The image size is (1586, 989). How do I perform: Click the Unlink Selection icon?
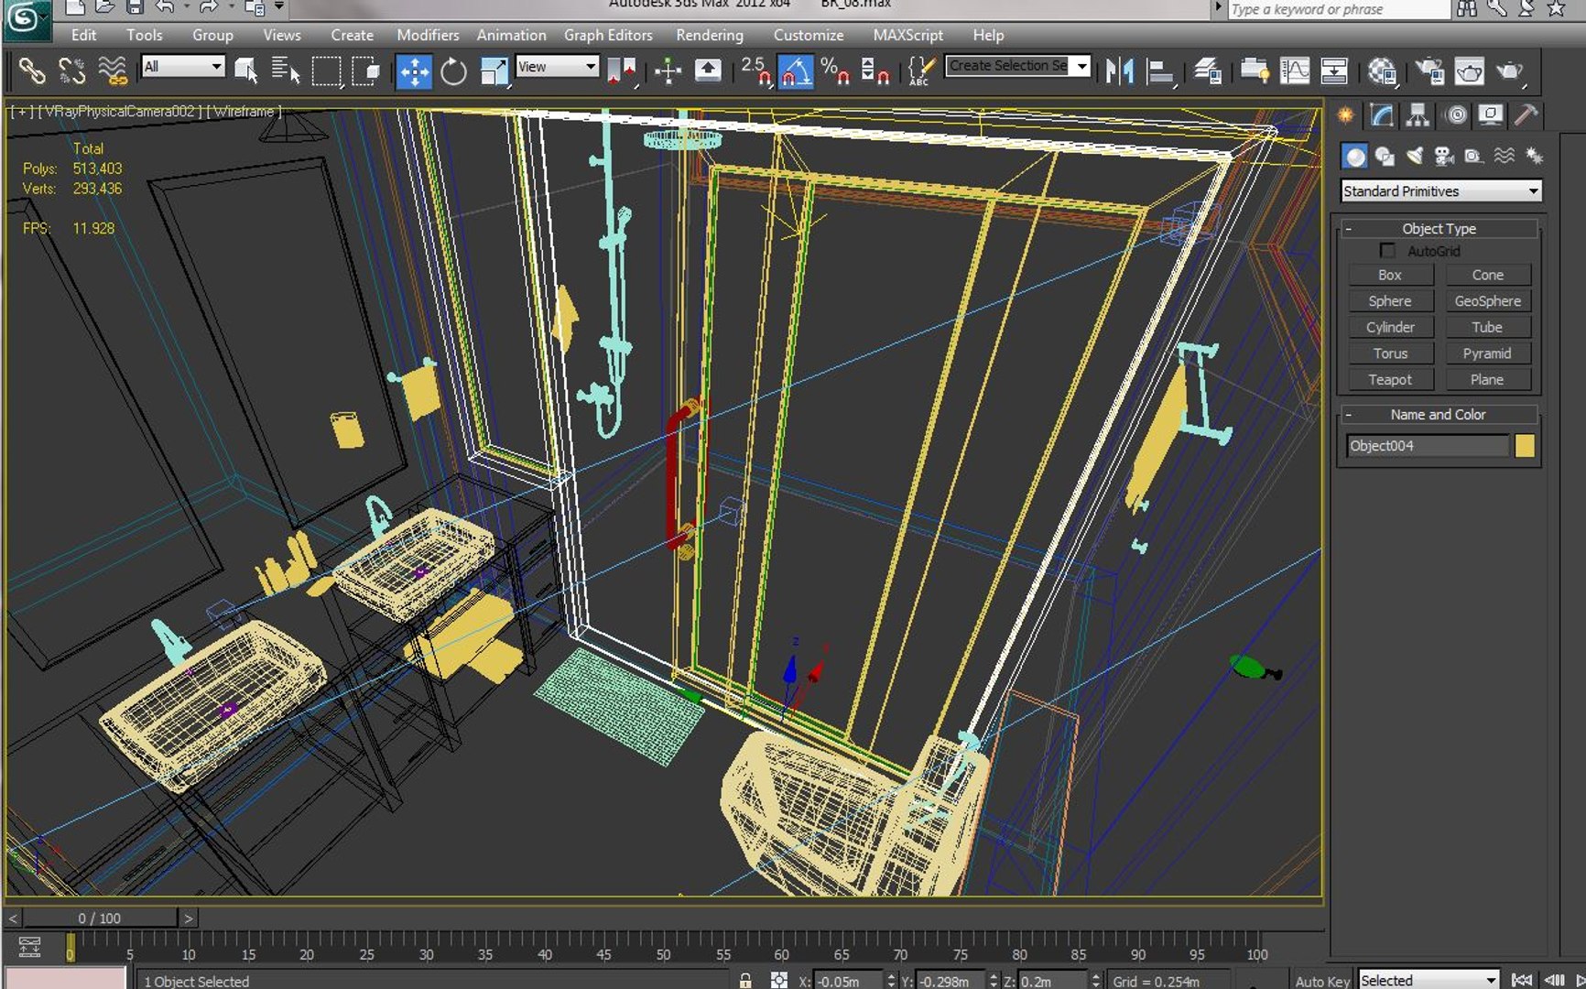71,71
